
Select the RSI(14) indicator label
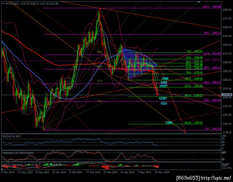tap(12, 136)
